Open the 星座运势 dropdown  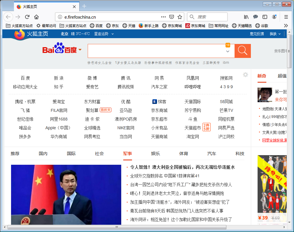102,33
